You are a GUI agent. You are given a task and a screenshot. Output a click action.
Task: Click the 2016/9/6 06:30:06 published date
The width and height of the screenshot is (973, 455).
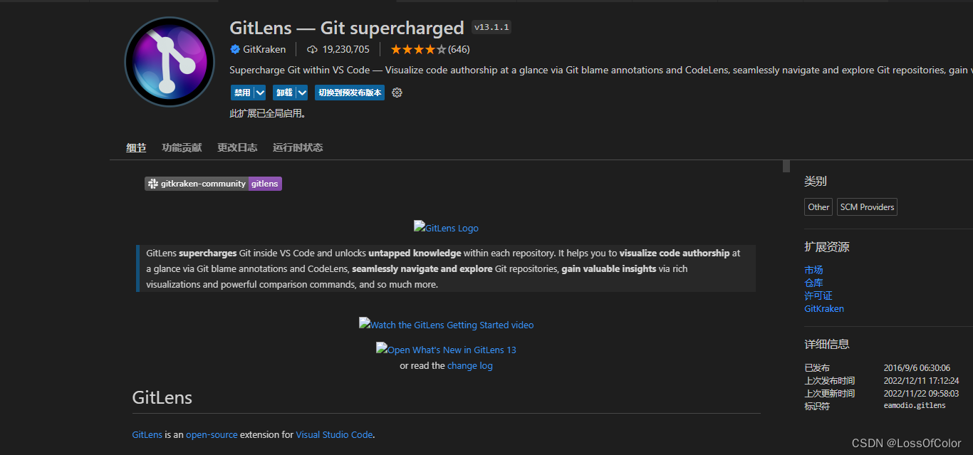click(917, 368)
